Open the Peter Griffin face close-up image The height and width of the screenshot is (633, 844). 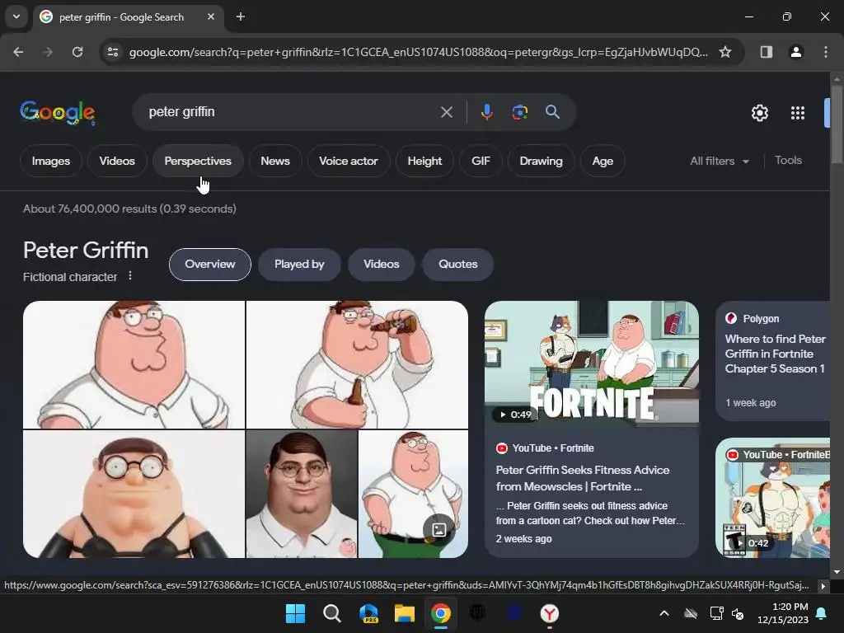coord(134,364)
